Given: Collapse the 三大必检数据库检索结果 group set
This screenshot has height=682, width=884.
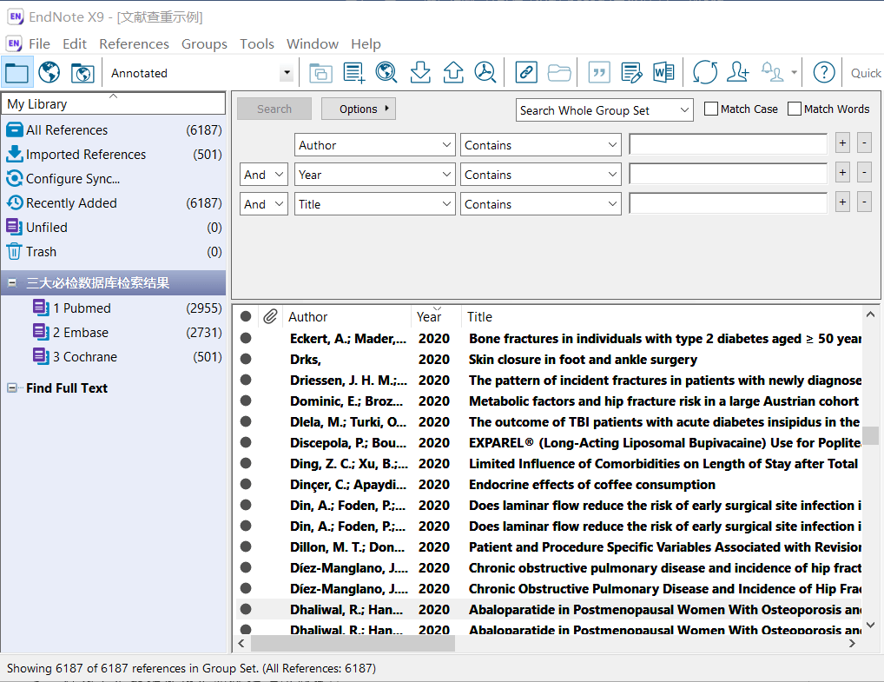Looking at the screenshot, I should click(x=12, y=283).
